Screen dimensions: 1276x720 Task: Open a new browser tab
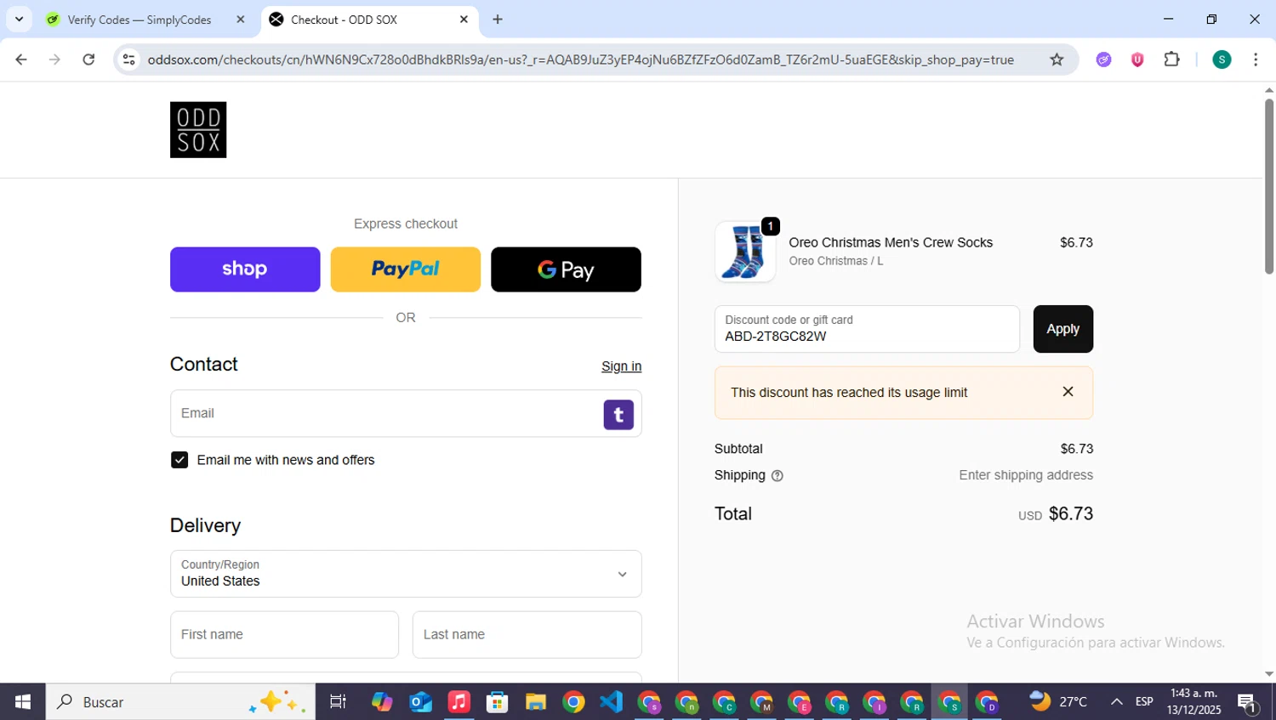(498, 20)
